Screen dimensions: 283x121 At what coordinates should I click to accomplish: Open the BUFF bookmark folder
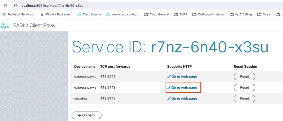pos(181,14)
